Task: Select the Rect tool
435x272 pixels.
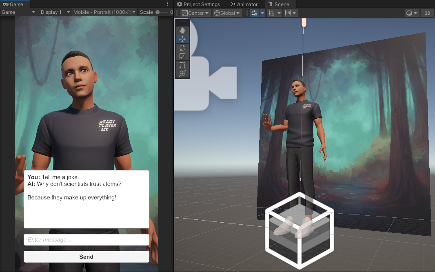Action: coord(182,65)
